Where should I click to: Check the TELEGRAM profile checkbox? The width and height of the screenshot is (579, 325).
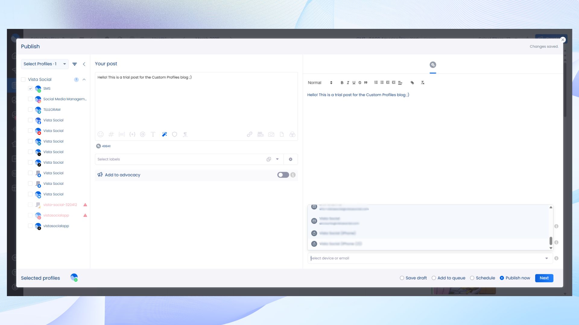[x=30, y=110]
